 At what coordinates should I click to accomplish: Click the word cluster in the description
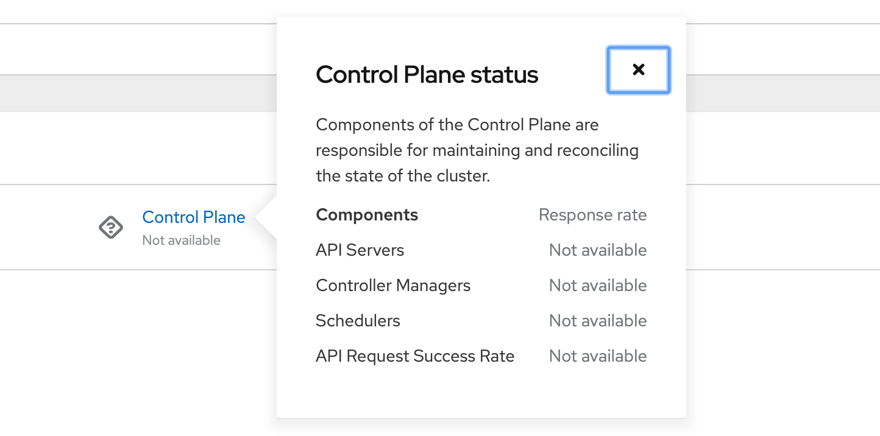(465, 177)
